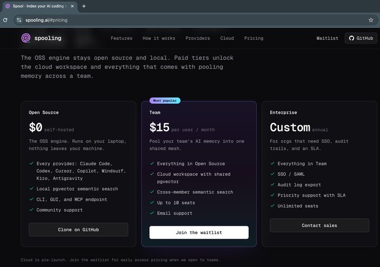Screen dimensions: 380x267
Task: Click the Enterprise plan title
Action: pyautogui.click(x=283, y=112)
